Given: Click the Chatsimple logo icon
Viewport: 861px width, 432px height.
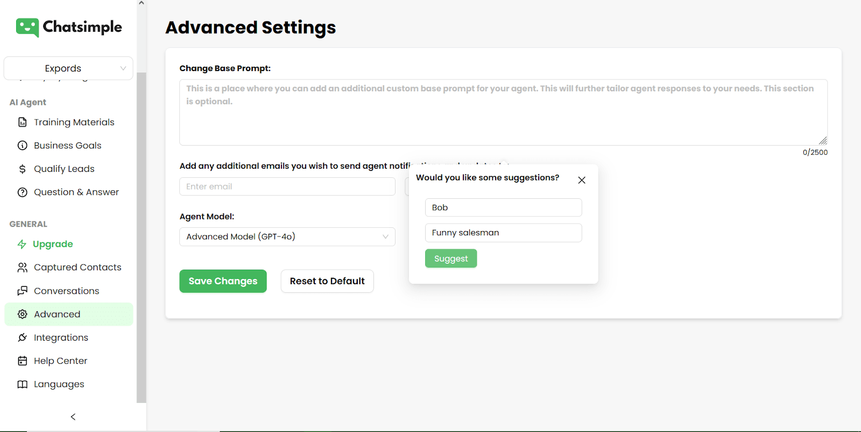Looking at the screenshot, I should point(27,27).
